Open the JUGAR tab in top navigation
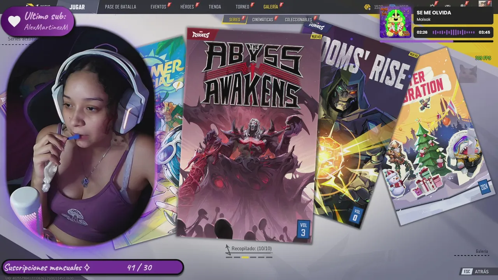Screen dimensions: 498x280 click(x=77, y=7)
